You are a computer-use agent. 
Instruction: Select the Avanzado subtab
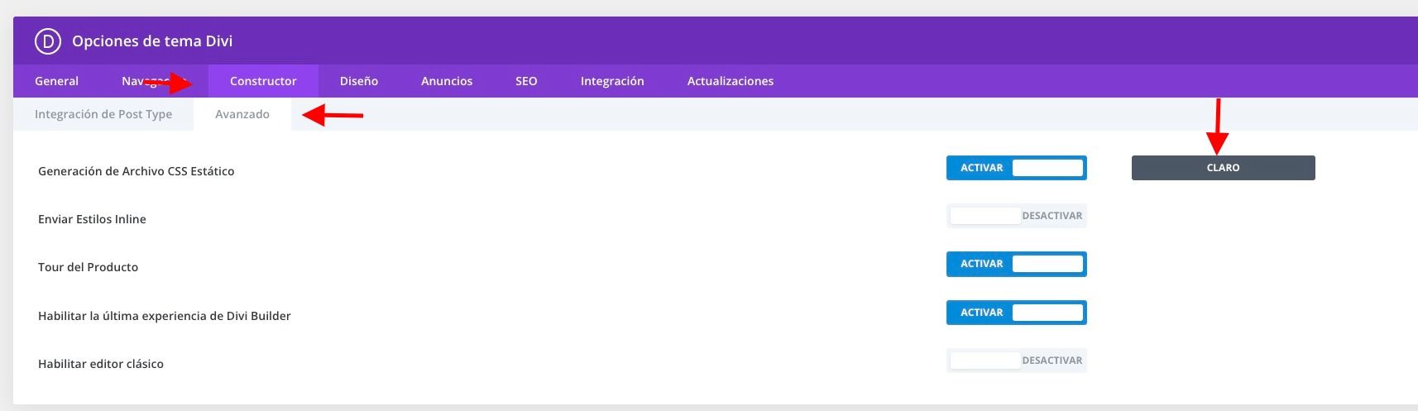[242, 114]
